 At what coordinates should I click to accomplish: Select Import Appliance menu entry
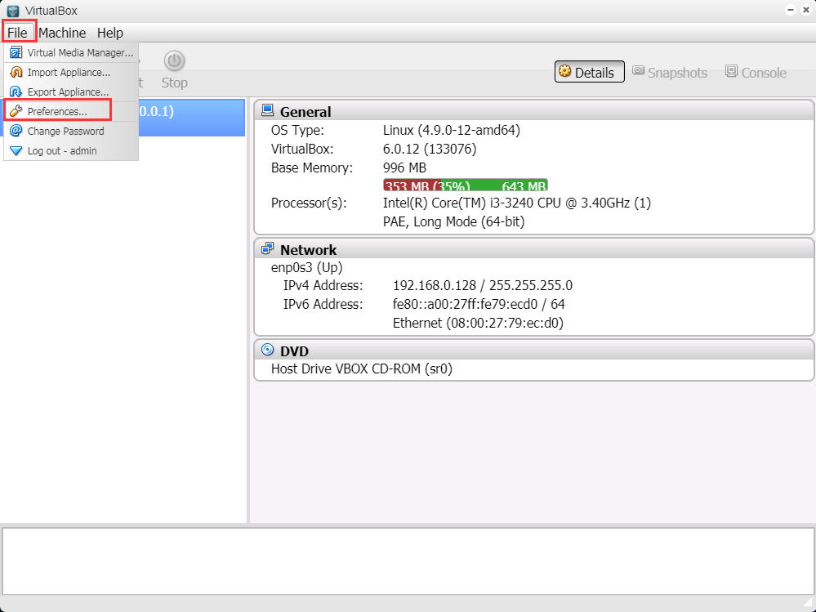point(71,73)
